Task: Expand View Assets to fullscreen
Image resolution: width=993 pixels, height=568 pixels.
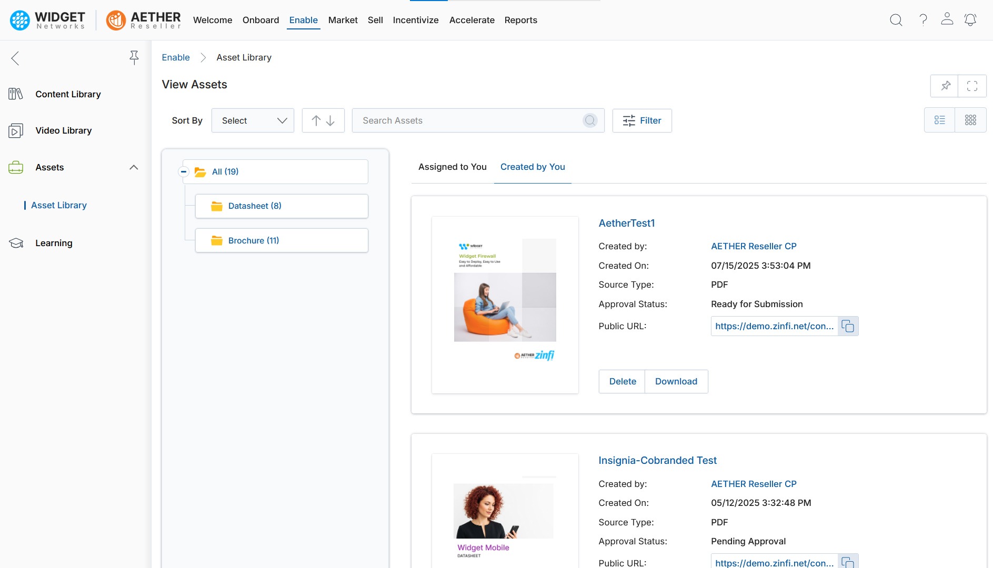Action: [972, 86]
